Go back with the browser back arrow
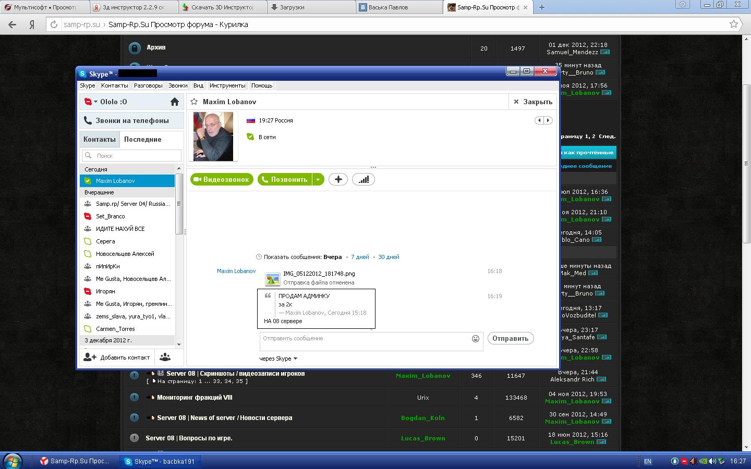This screenshot has height=469, width=751. click(12, 24)
